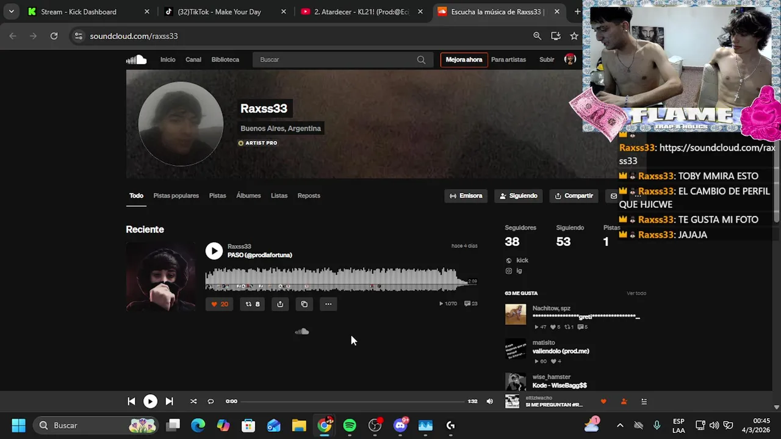This screenshot has width=781, height=439.
Task: Skip to previous track in player bar
Action: pyautogui.click(x=131, y=401)
